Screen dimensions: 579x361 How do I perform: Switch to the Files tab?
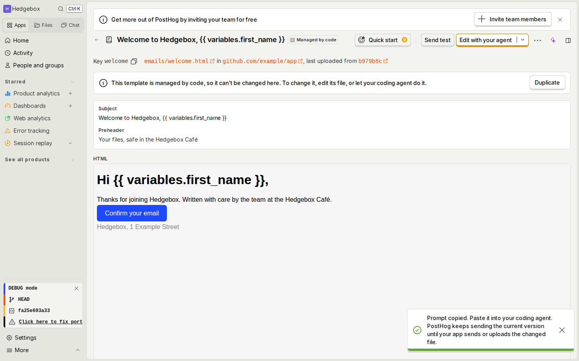[x=43, y=25]
